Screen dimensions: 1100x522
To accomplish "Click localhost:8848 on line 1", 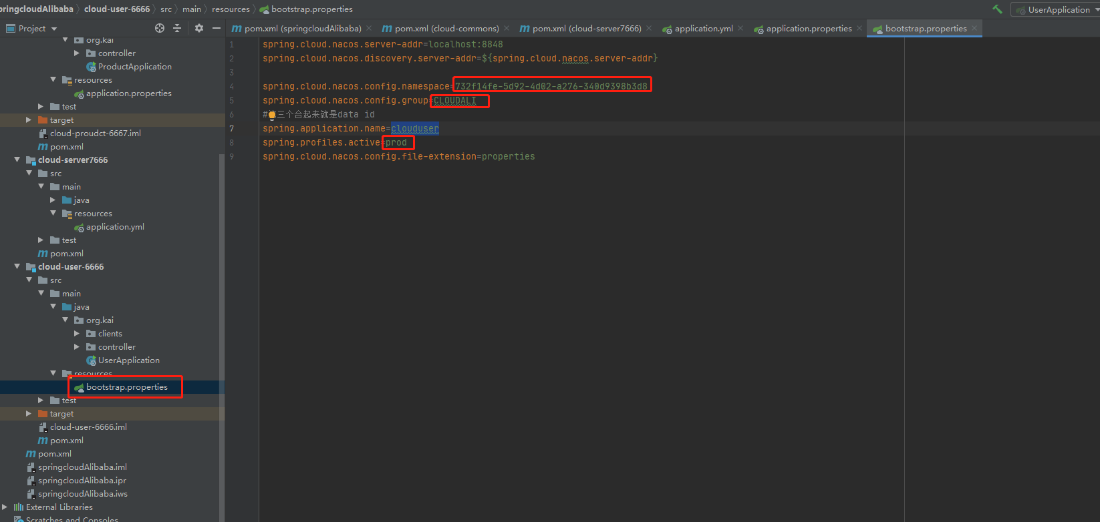I will click(x=466, y=45).
